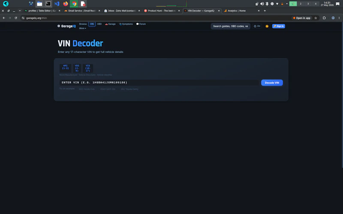The height and width of the screenshot is (214, 343).
Task: Click the Decode VIN button
Action: [x=272, y=83]
